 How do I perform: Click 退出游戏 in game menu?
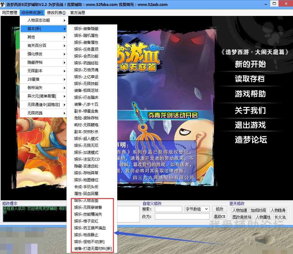pyautogui.click(x=250, y=125)
